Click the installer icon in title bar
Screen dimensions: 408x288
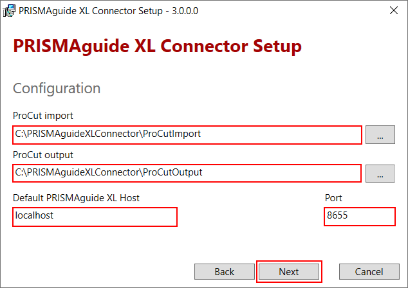pyautogui.click(x=10, y=10)
